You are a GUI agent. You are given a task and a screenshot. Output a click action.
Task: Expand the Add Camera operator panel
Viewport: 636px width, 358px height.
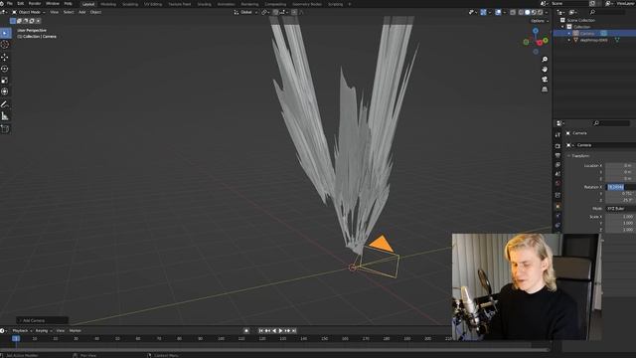pyautogui.click(x=42, y=320)
